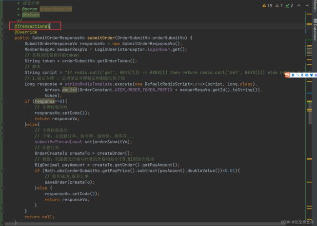This screenshot has width=317, height=226.
Task: Click the 'return null;' statement
Action: click(40, 217)
